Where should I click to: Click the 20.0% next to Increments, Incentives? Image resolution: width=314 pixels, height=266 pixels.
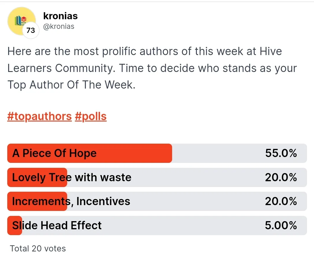point(281,201)
